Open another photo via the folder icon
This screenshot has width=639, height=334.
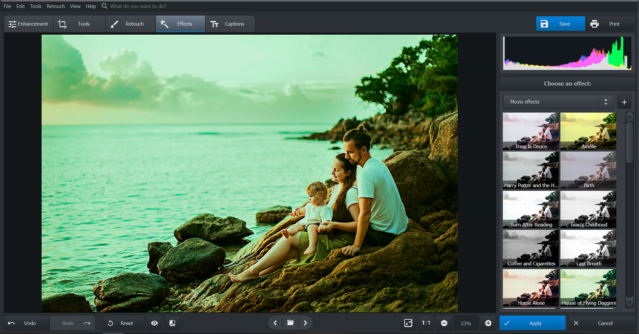tap(290, 323)
